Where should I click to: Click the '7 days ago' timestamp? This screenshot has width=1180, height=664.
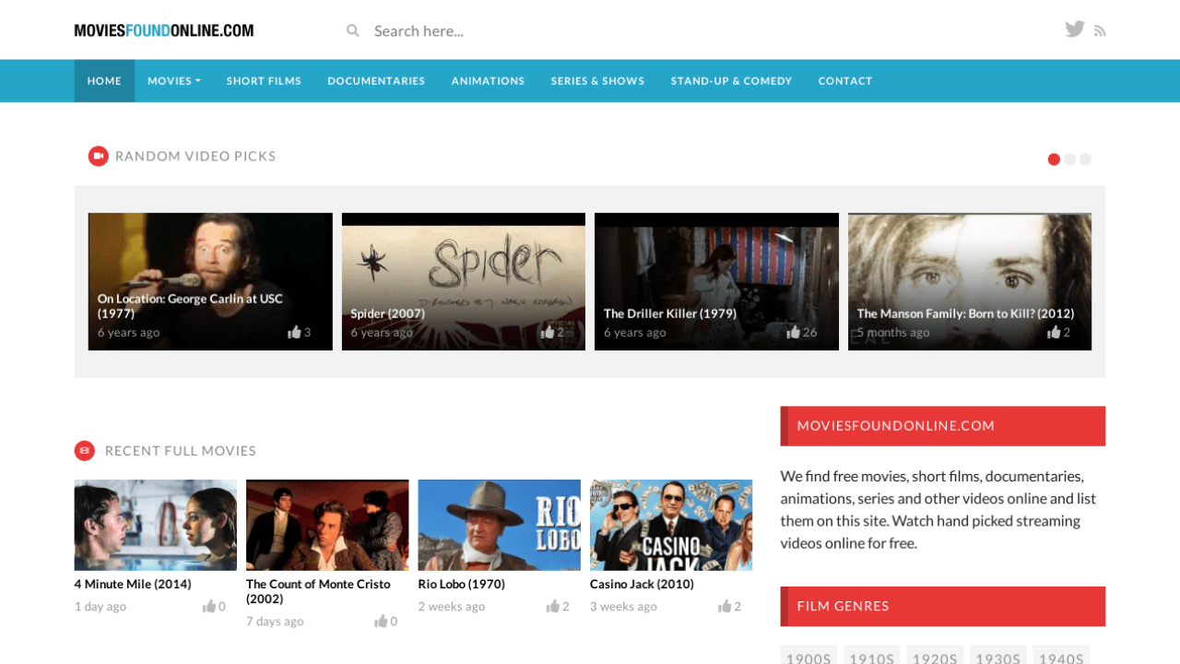pos(275,621)
